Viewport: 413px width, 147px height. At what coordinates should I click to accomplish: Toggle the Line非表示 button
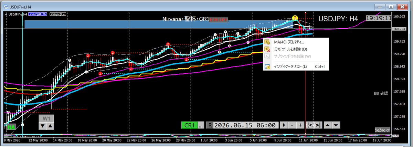click(x=58, y=14)
